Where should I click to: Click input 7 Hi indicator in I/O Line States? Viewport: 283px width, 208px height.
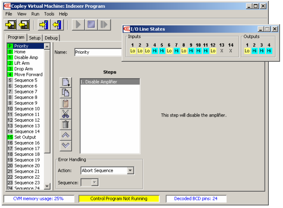tap(177, 51)
